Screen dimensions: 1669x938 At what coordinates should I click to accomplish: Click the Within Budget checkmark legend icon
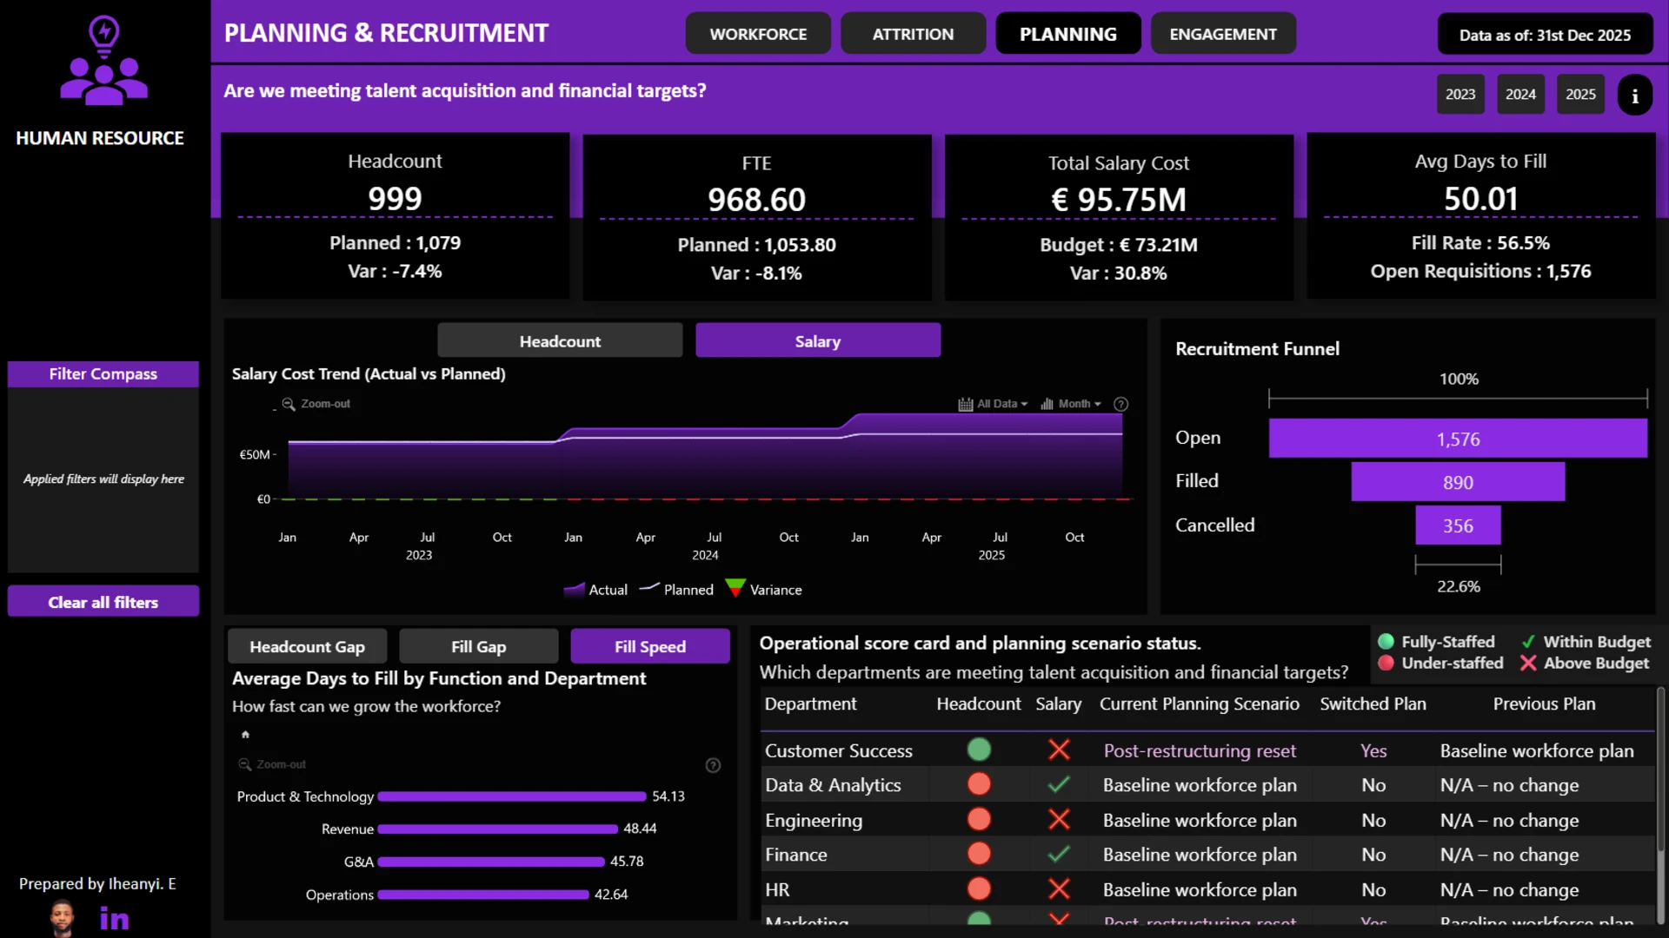tap(1528, 642)
